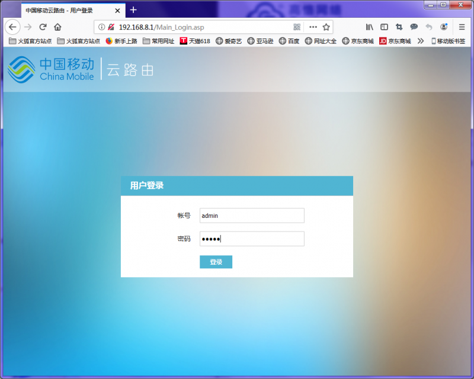Toggle the sidebar view icon
Image resolution: width=474 pixels, height=379 pixels.
384,27
